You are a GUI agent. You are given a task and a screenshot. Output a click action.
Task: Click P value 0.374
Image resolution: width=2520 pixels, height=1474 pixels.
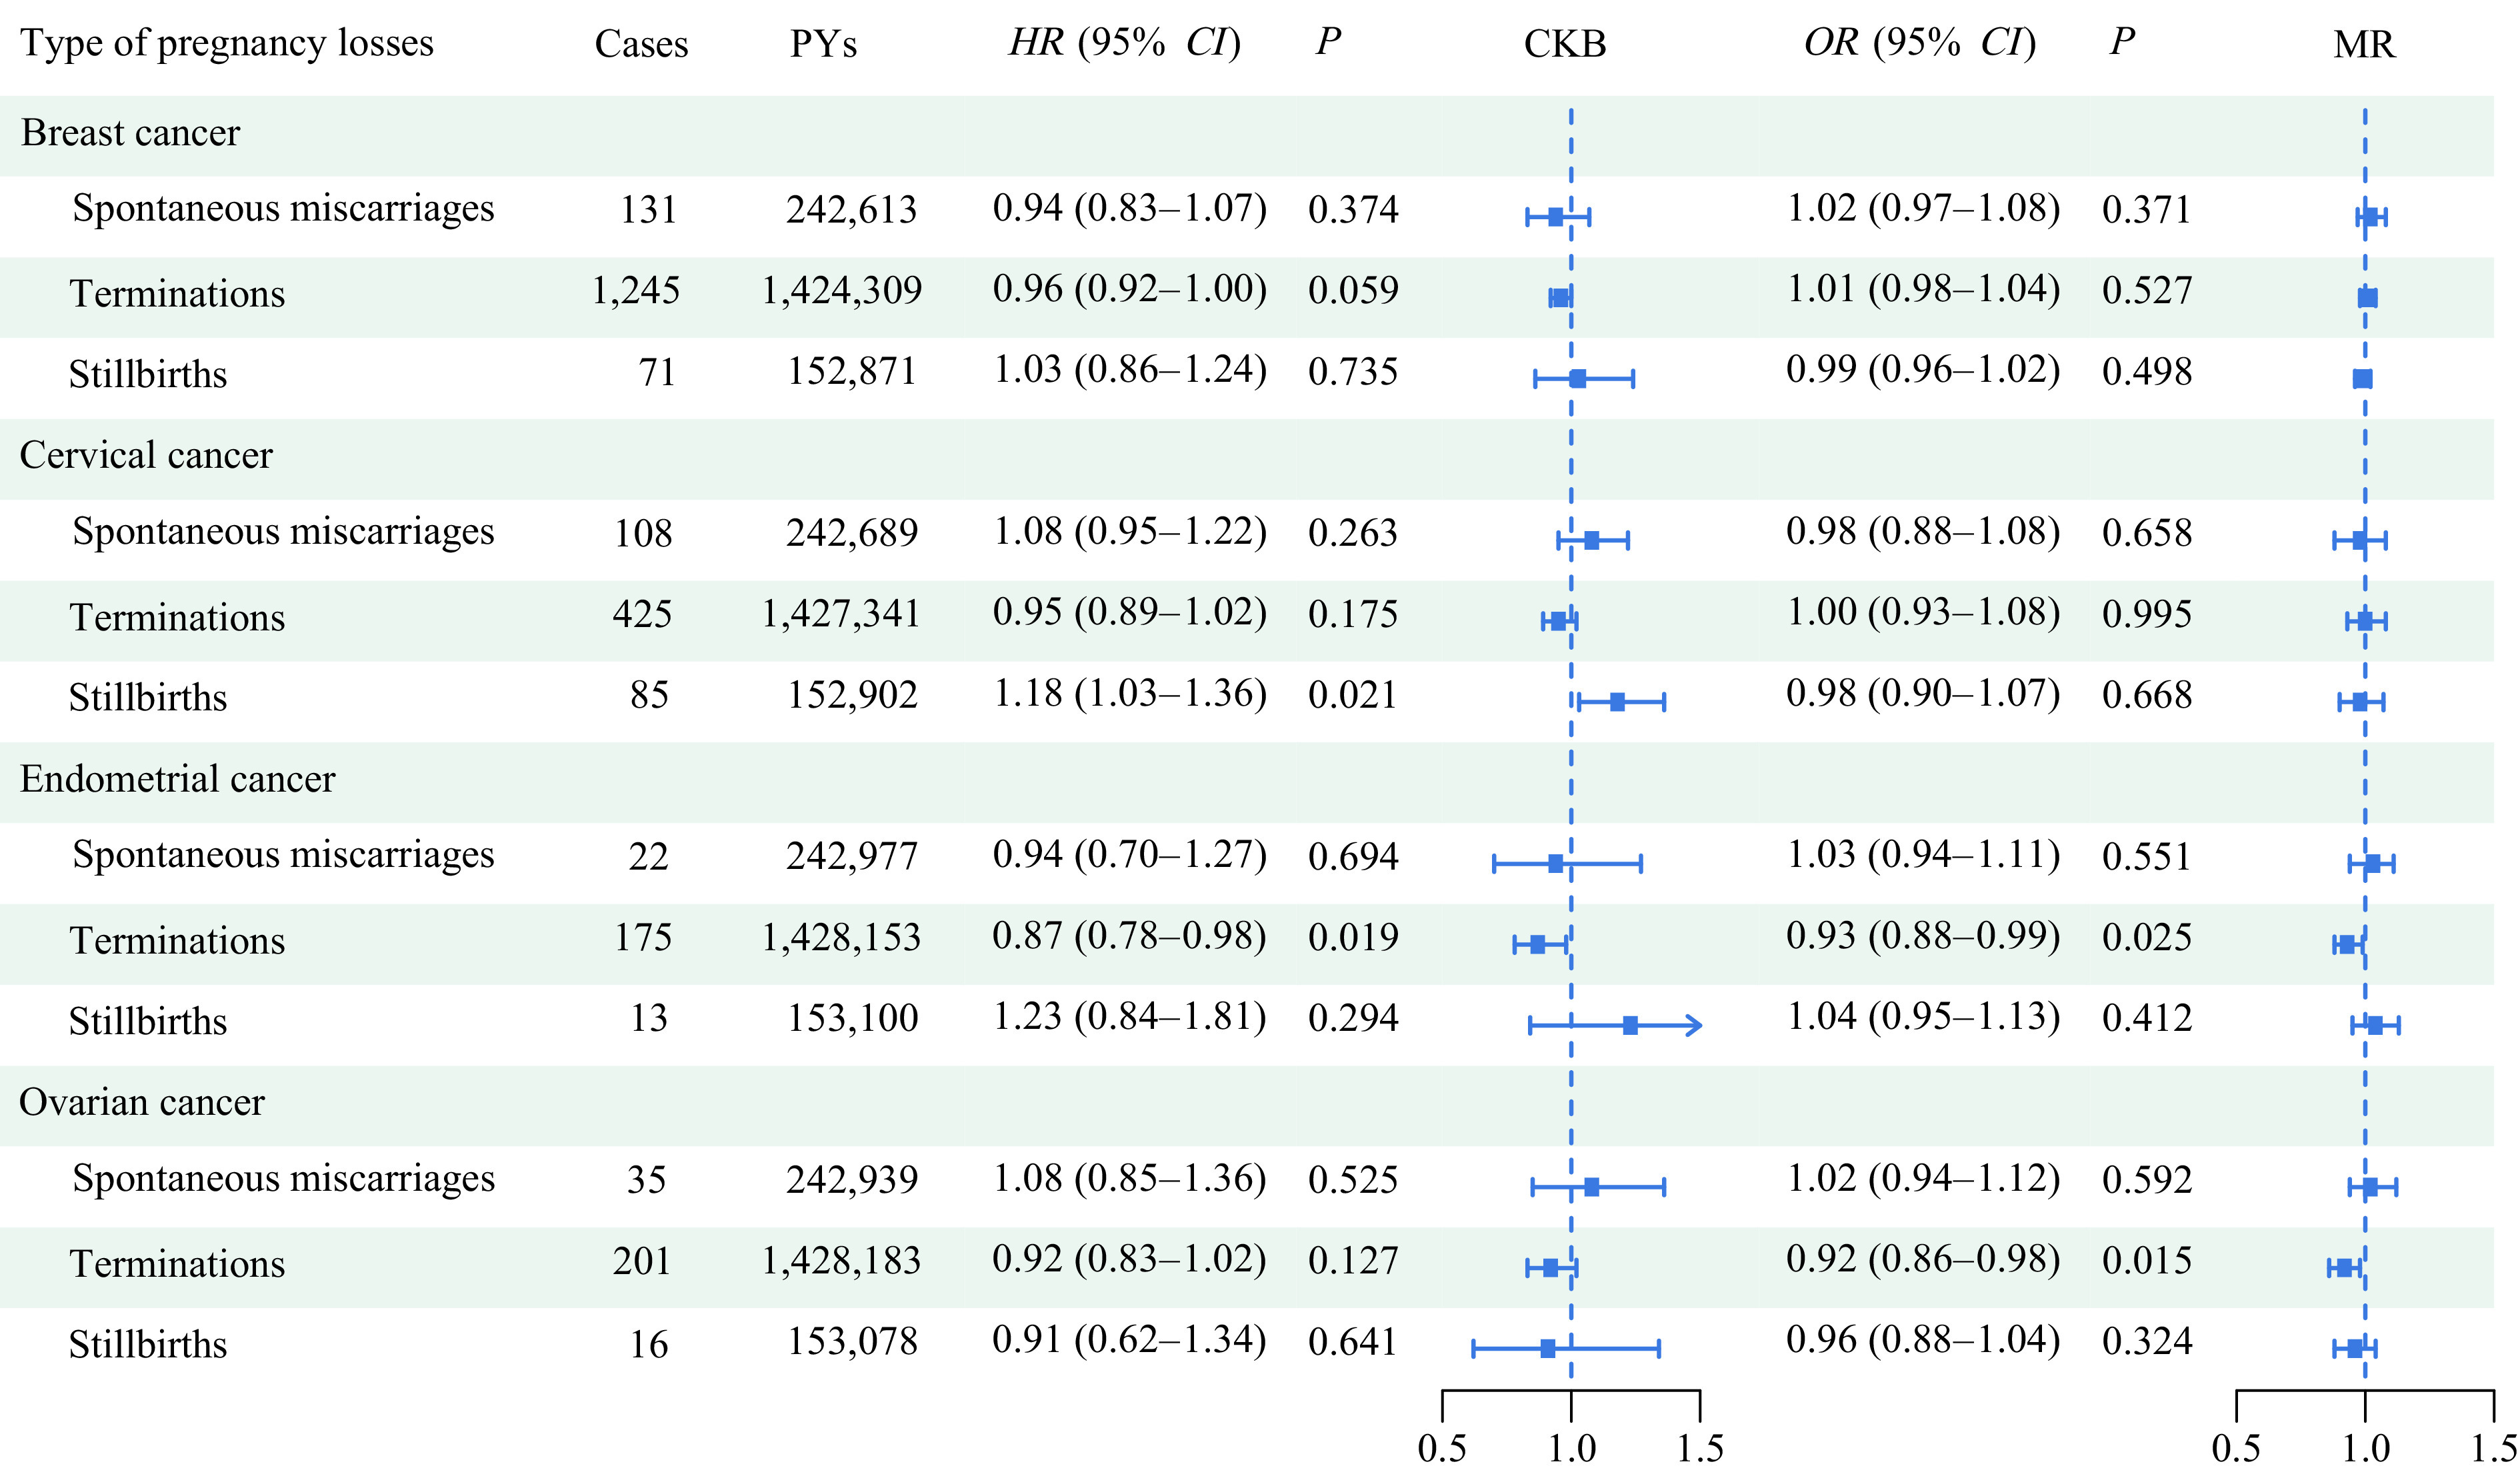click(x=1353, y=210)
